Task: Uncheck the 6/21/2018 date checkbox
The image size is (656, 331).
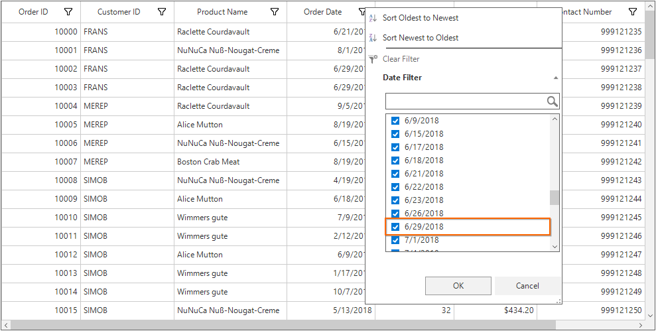Action: [x=395, y=174]
